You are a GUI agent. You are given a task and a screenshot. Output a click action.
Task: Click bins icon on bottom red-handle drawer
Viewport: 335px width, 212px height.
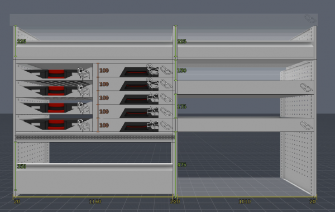(x=84, y=125)
